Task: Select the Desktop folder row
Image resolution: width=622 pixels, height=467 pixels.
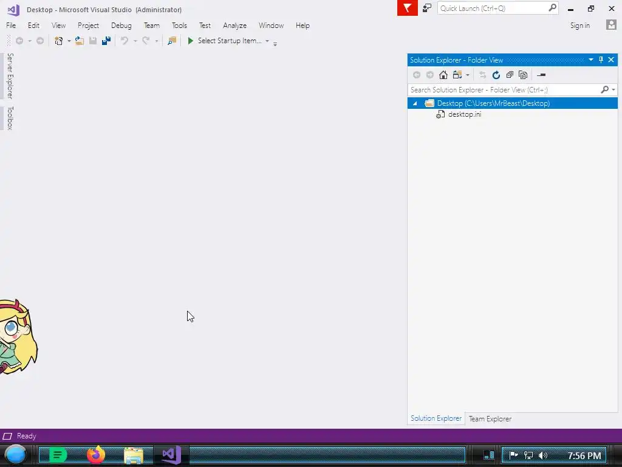Action: coord(513,103)
